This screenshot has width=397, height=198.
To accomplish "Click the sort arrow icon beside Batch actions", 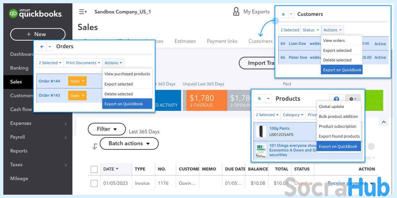I will [94, 146].
